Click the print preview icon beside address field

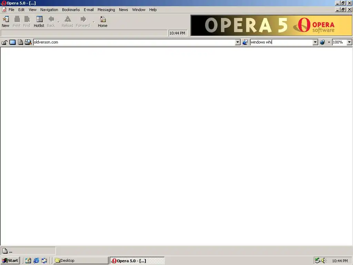pos(28,42)
